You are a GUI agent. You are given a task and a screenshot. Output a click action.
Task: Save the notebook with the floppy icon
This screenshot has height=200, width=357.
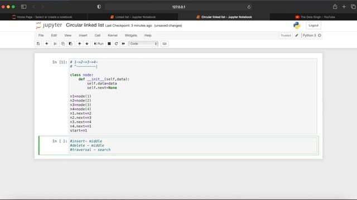38,43
